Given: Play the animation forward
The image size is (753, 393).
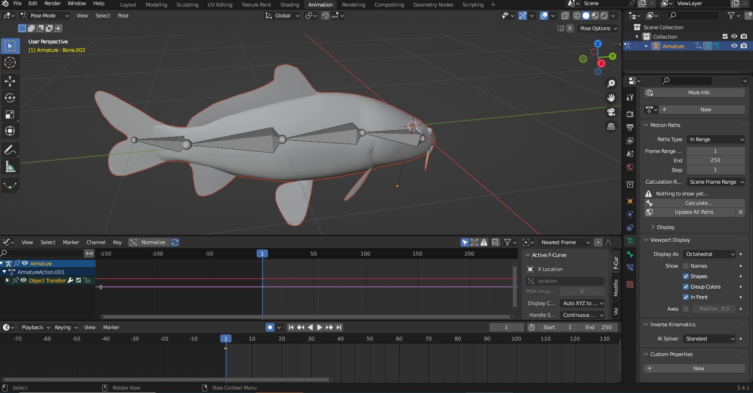Looking at the screenshot, I should [320, 327].
